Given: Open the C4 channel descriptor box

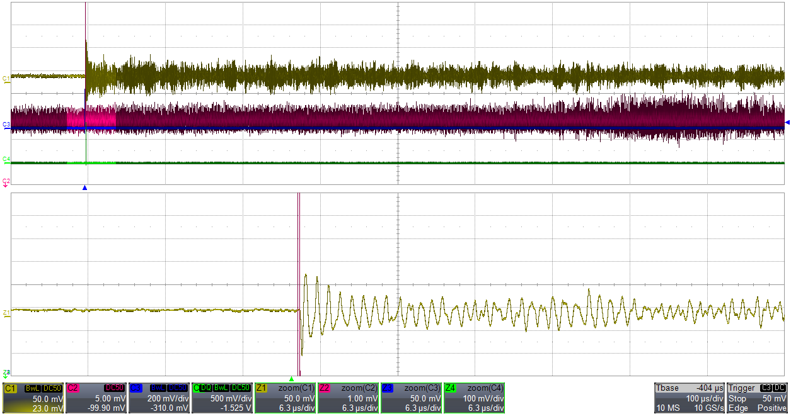Looking at the screenshot, I should (222, 398).
